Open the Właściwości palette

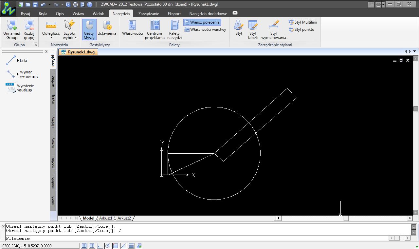[133, 28]
